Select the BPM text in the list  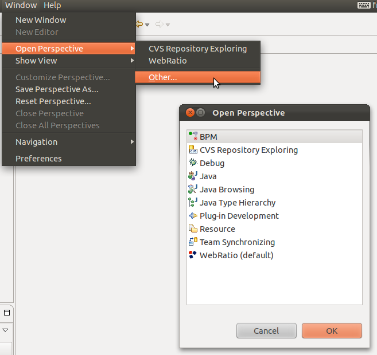click(x=208, y=137)
